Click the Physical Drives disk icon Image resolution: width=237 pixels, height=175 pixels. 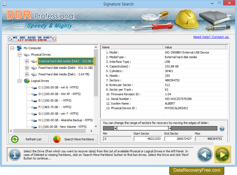pos(27,55)
